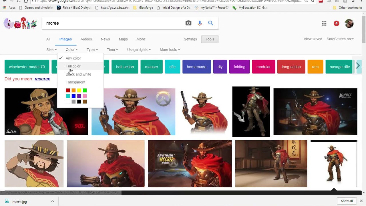The height and width of the screenshot is (206, 366).
Task: Click the diy chip
Action: tap(220, 67)
